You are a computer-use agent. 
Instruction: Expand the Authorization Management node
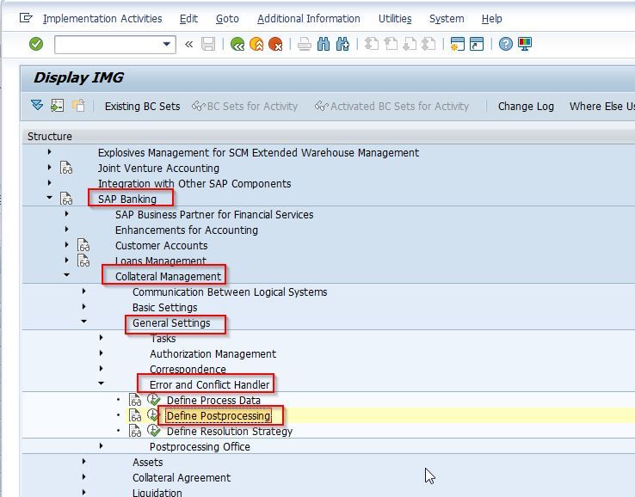point(101,353)
